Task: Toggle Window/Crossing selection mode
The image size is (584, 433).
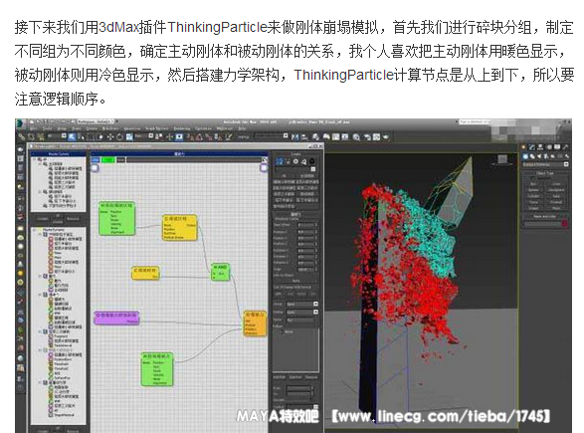Action: coord(99,136)
